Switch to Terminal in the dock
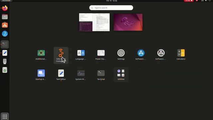 (x=5, y=44)
